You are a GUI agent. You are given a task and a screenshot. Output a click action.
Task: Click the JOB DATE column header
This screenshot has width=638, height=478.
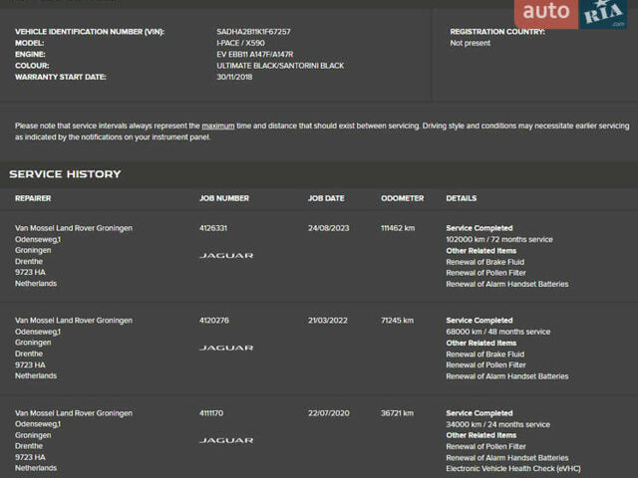click(326, 198)
